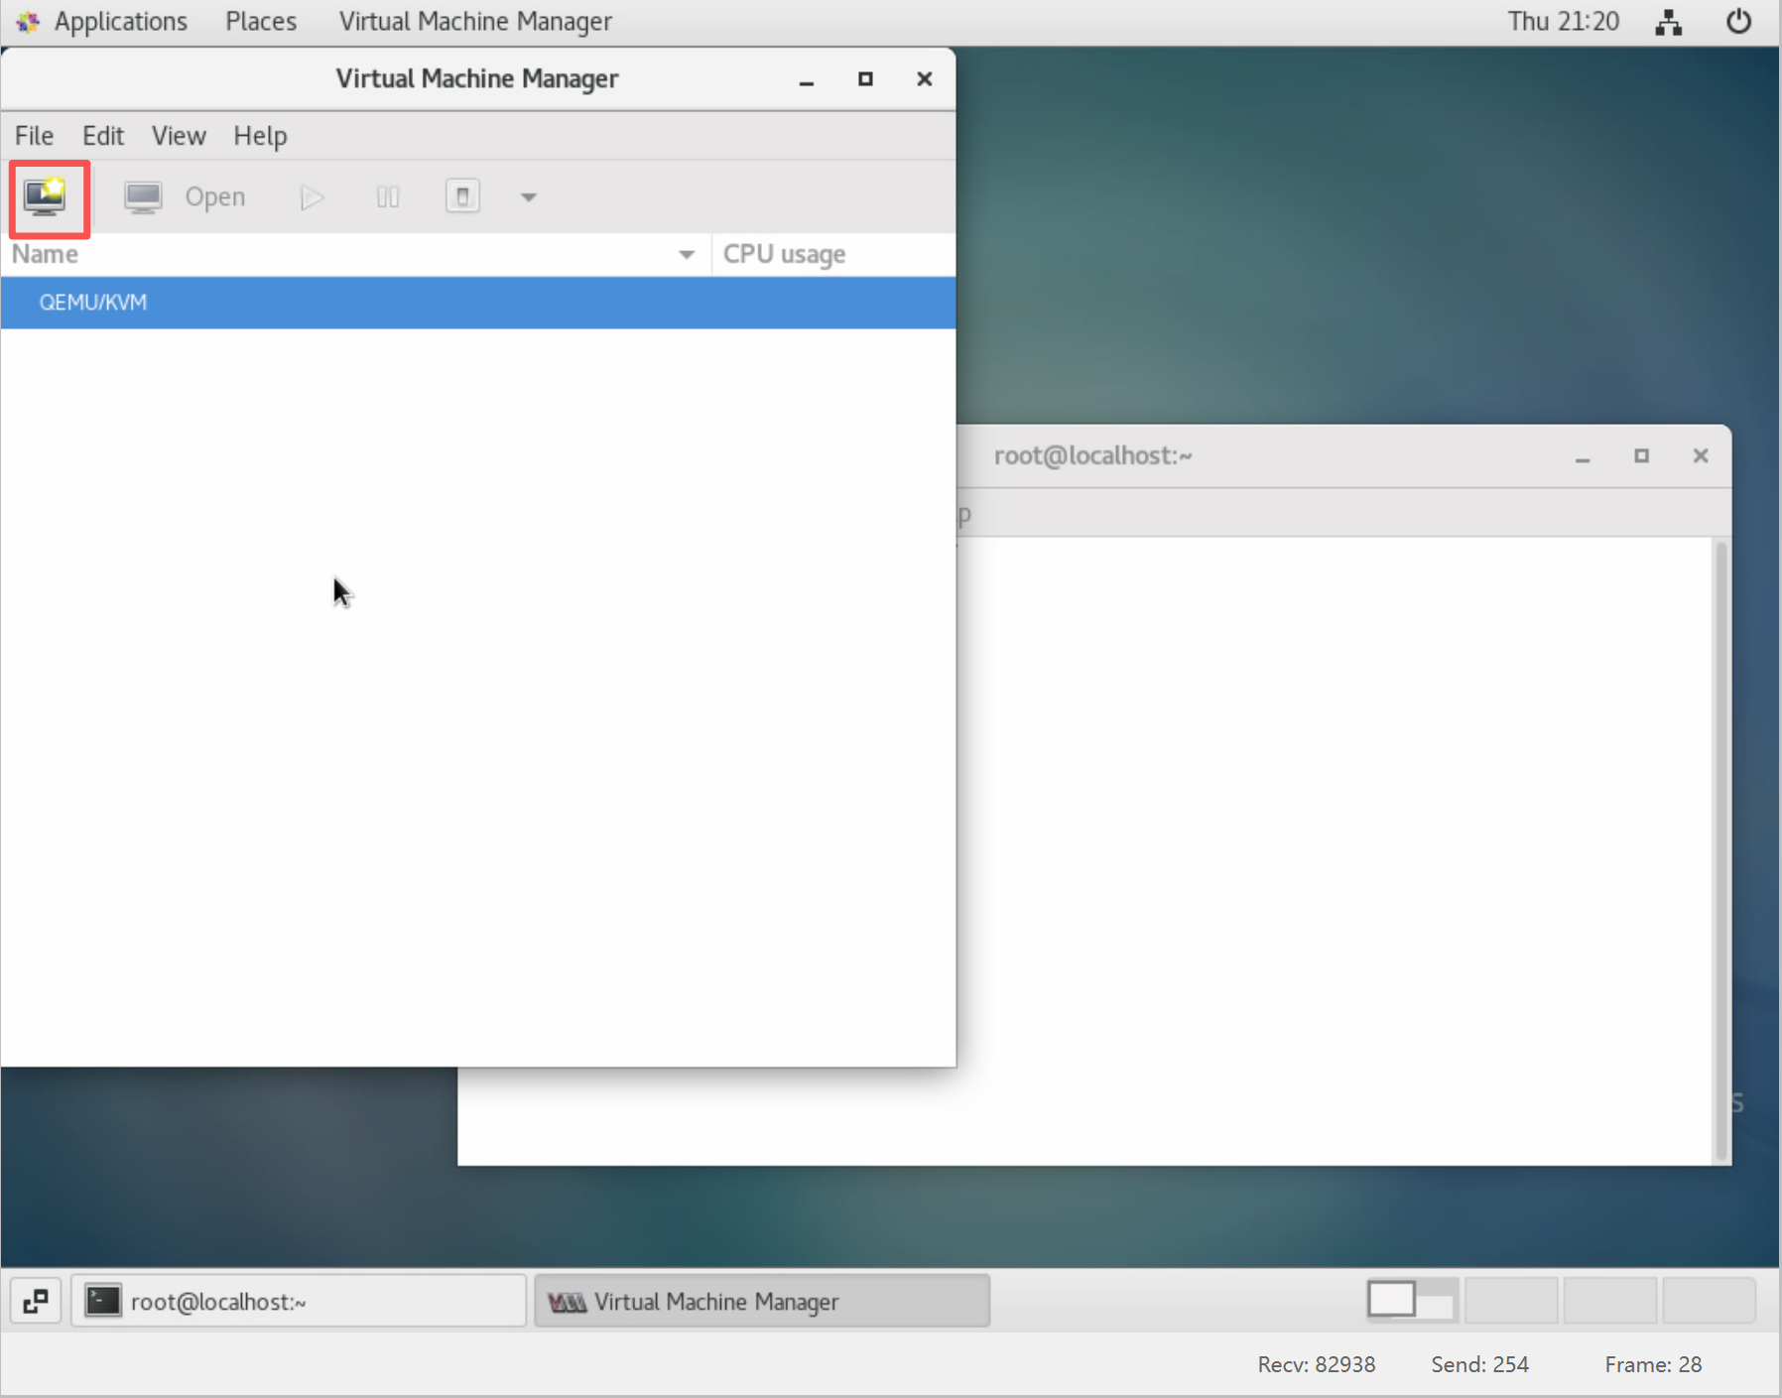Click the Shut down VM icon
Screen dimensions: 1782x1398
(x=462, y=196)
